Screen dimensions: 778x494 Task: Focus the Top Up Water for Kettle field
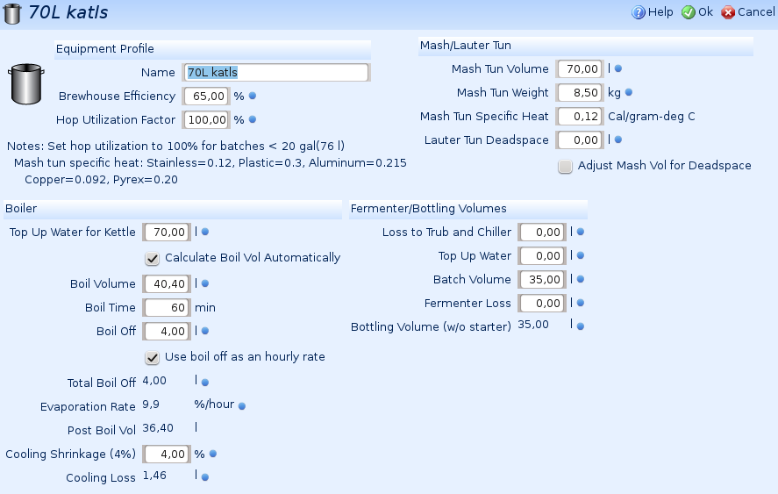coord(167,232)
